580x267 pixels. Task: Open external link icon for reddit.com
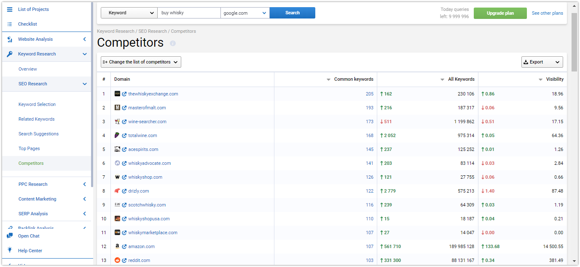(124, 261)
